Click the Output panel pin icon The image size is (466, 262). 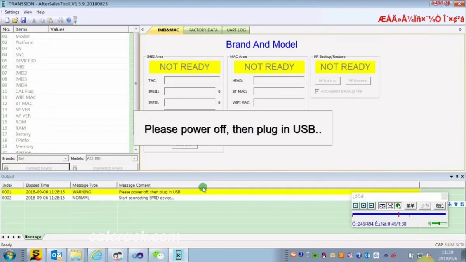(x=457, y=177)
